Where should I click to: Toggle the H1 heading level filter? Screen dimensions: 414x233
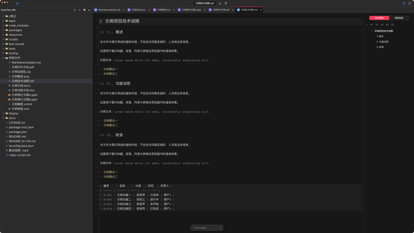click(372, 25)
